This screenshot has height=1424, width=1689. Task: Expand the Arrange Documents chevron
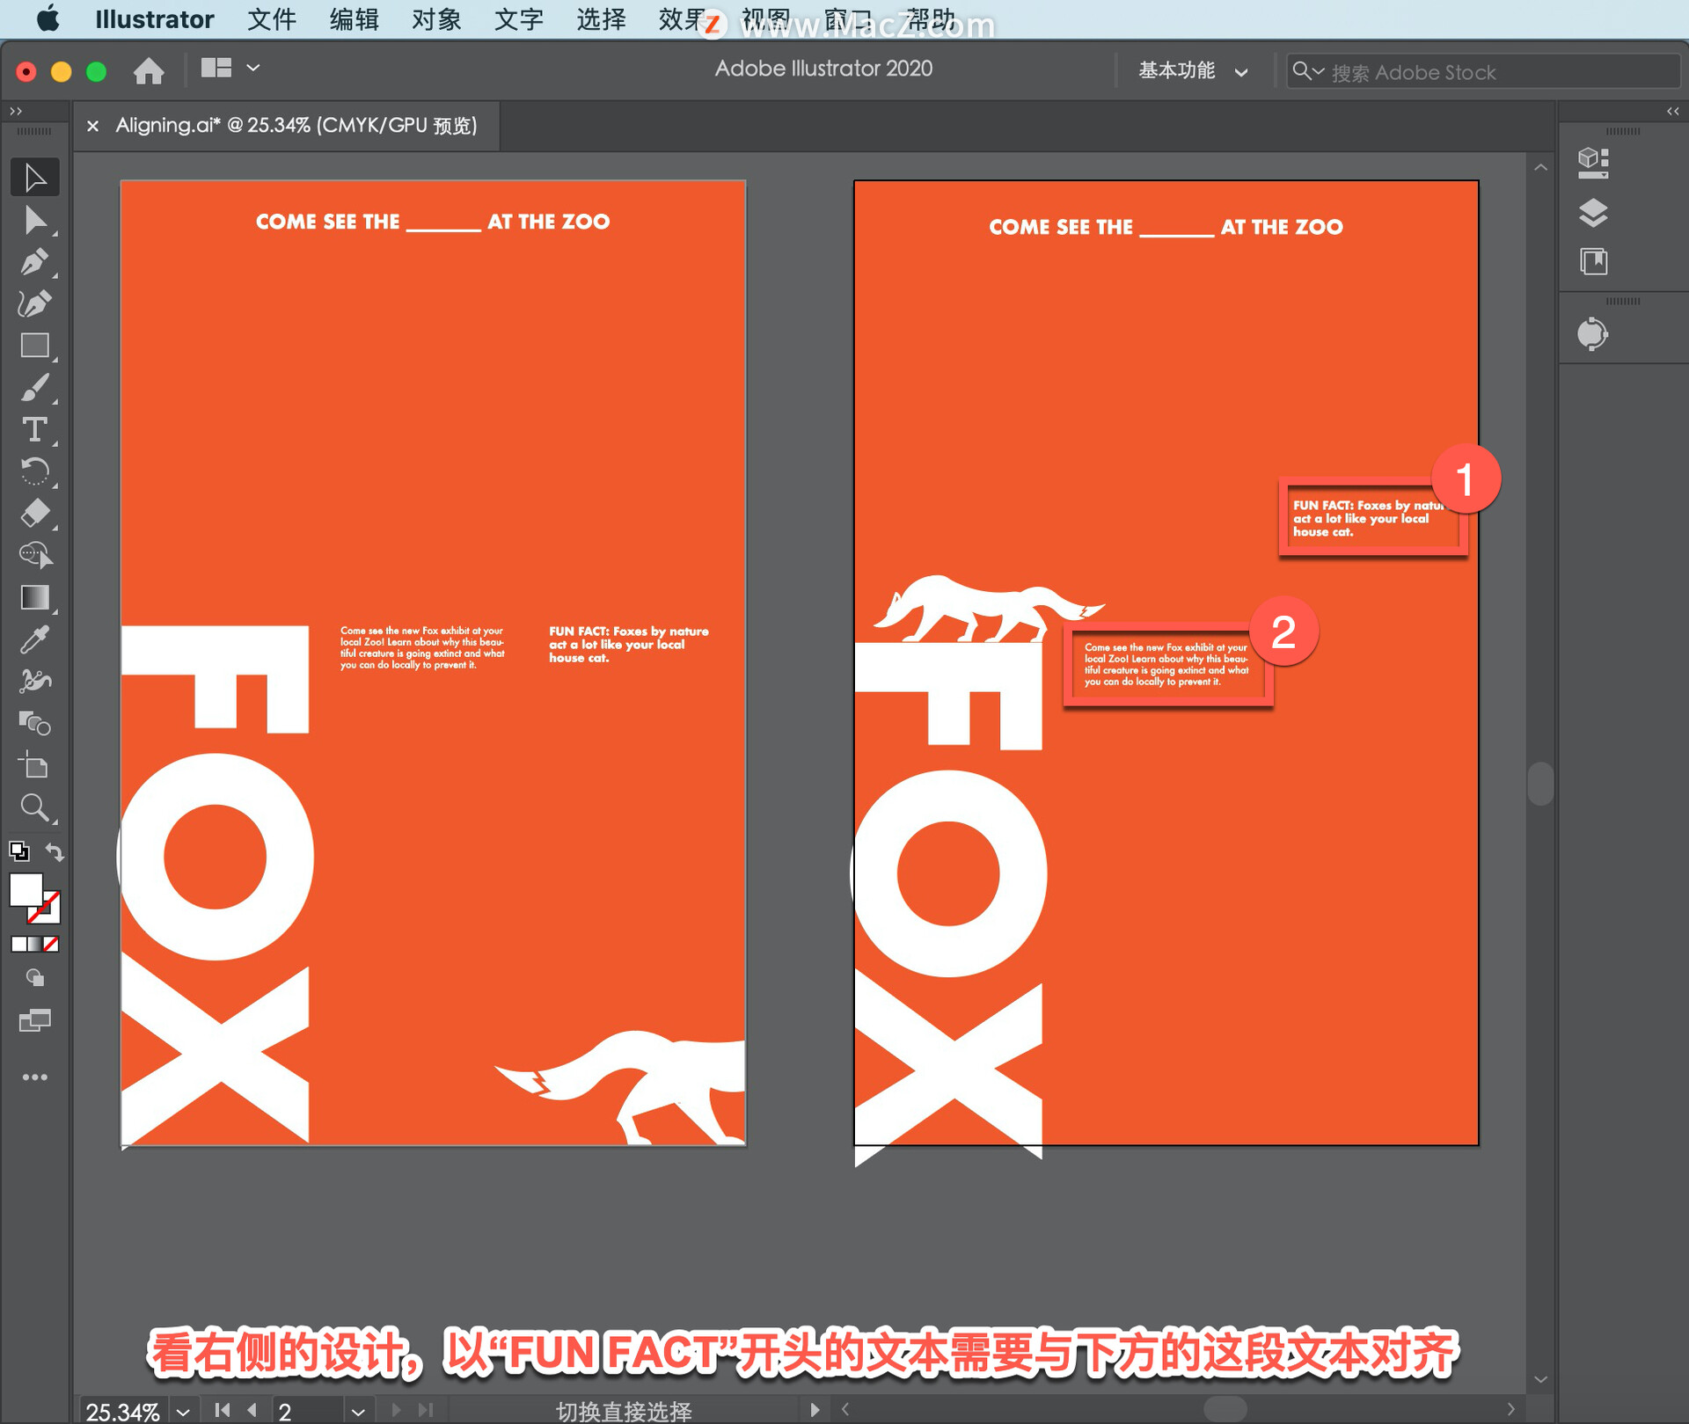point(253,68)
